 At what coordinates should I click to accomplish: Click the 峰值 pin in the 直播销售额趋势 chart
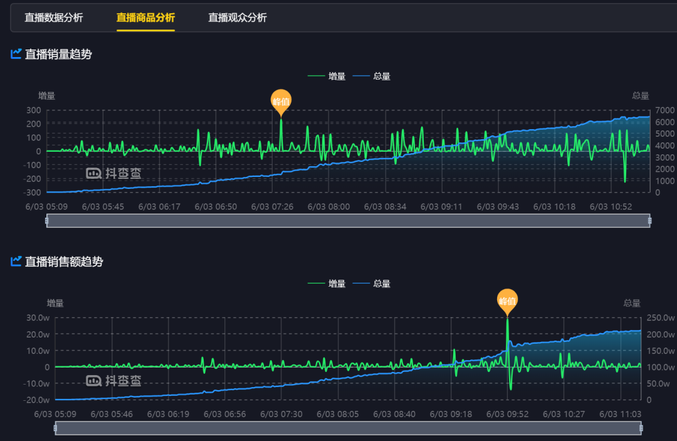(x=507, y=300)
